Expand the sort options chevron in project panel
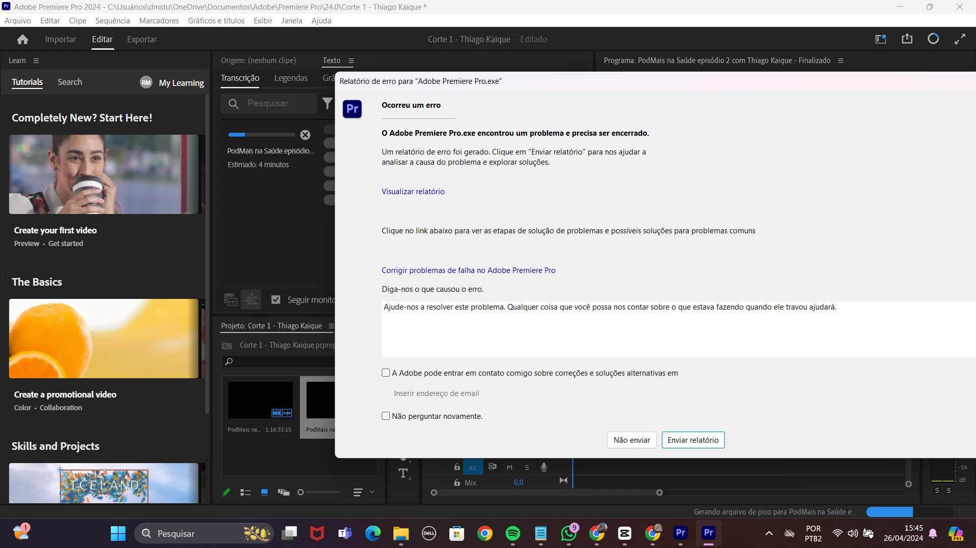 (372, 492)
